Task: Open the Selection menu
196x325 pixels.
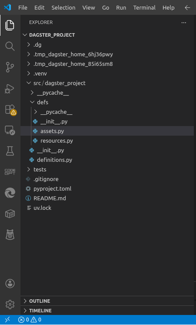Action: [63, 8]
